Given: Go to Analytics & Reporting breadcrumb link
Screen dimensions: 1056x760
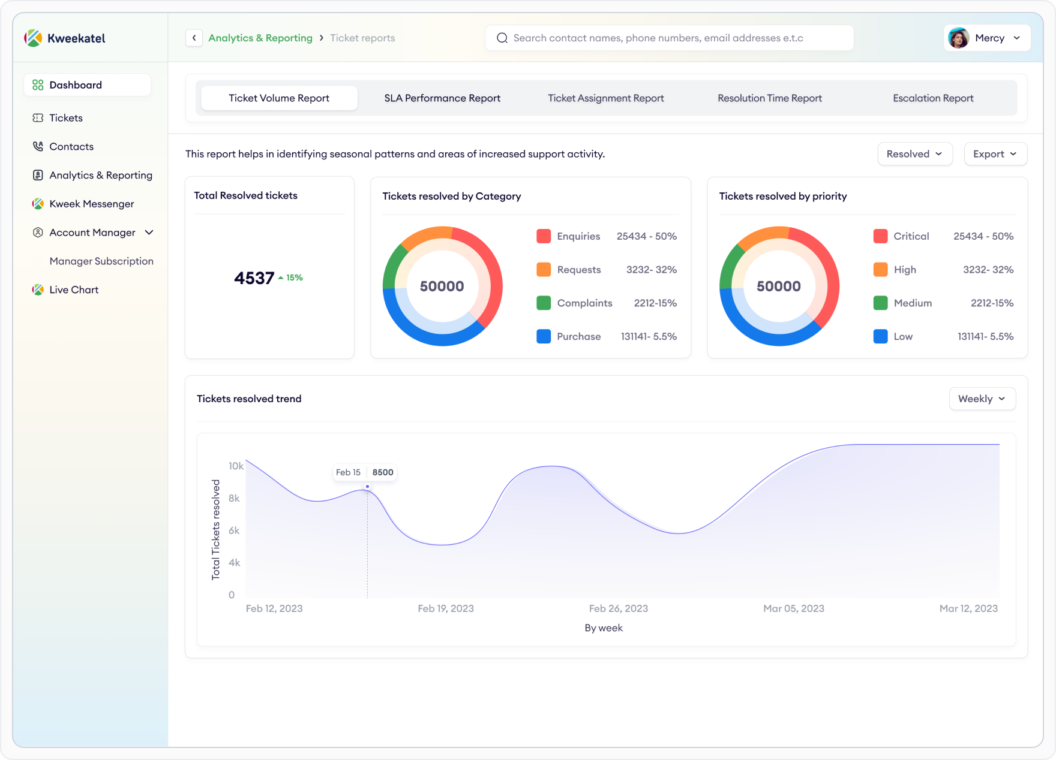Looking at the screenshot, I should tap(260, 38).
